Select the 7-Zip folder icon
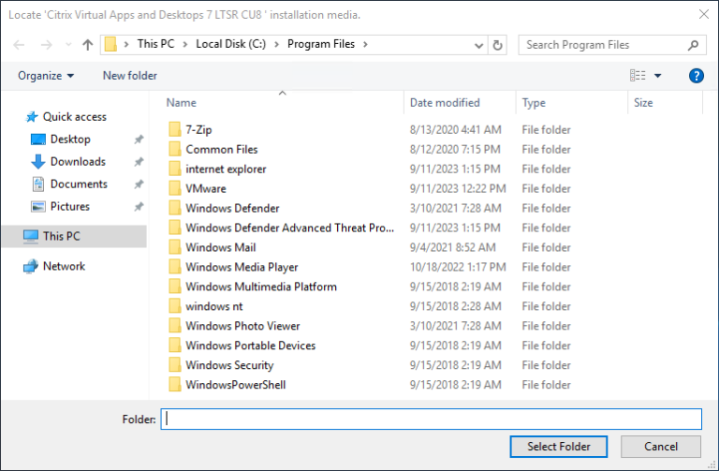The image size is (719, 471). pos(174,130)
